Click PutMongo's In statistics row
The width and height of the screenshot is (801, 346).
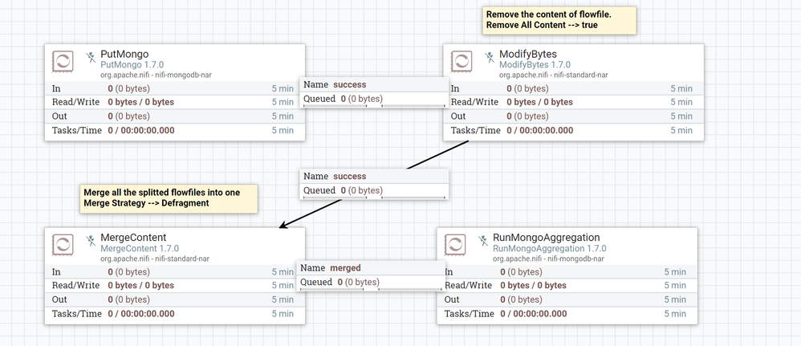[175, 88]
